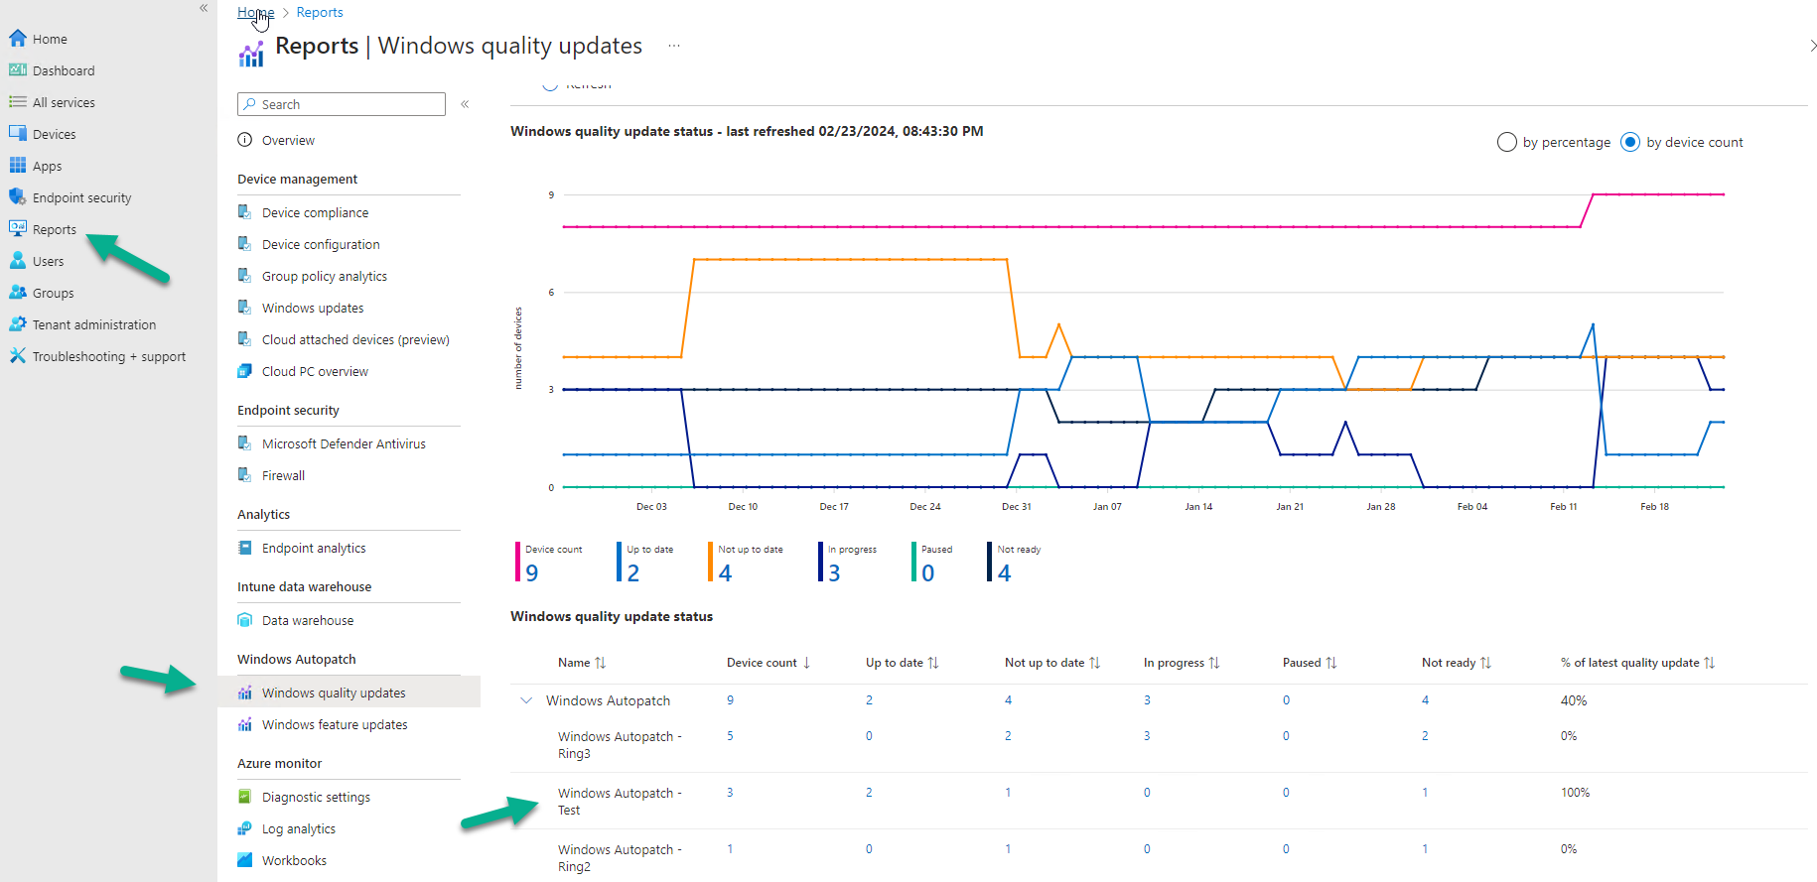Screen dimensions: 1817x882
Task: Sort by Device count column header
Action: click(x=769, y=663)
